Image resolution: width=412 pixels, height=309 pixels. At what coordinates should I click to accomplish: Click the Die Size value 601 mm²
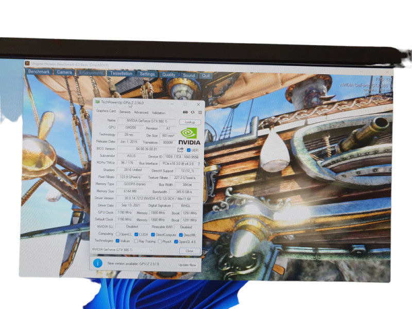[168, 135]
